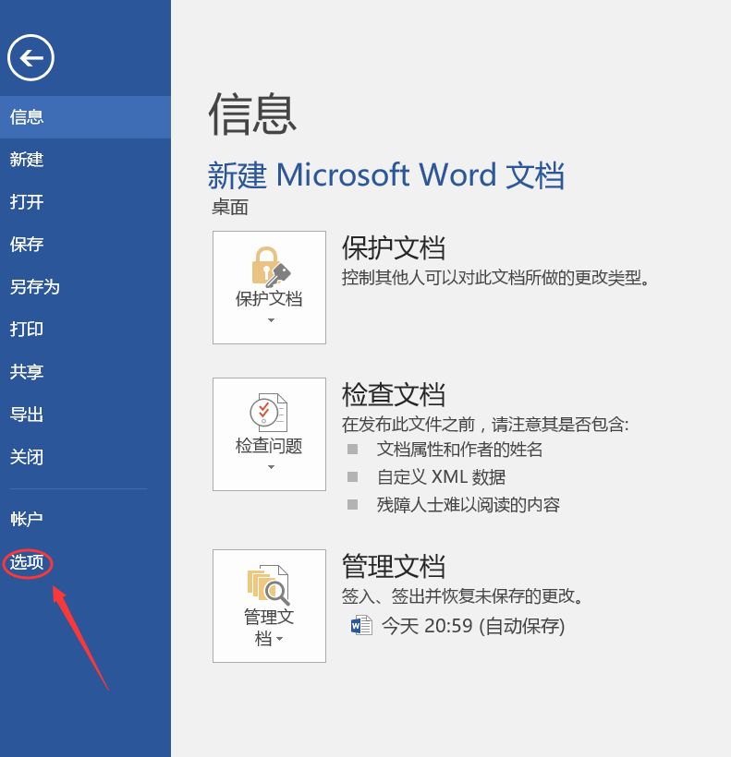Screen dimensions: 731x757
Task: Click the large 信息 page heading
Action: pos(252,114)
